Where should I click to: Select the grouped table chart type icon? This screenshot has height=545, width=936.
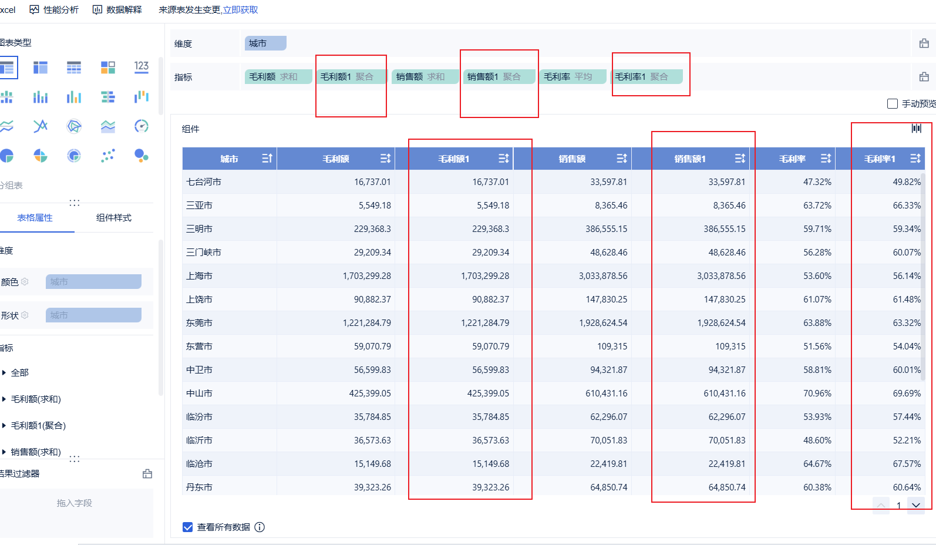point(7,68)
